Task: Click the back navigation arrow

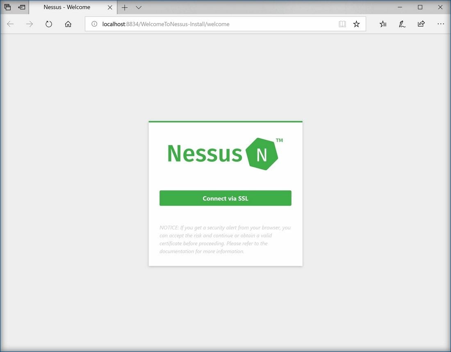Action: (x=10, y=24)
